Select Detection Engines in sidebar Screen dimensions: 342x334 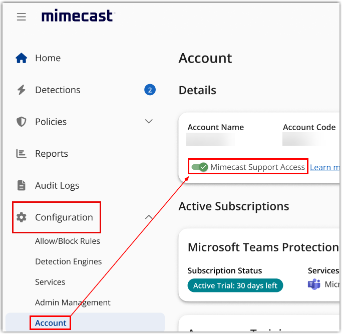click(68, 262)
